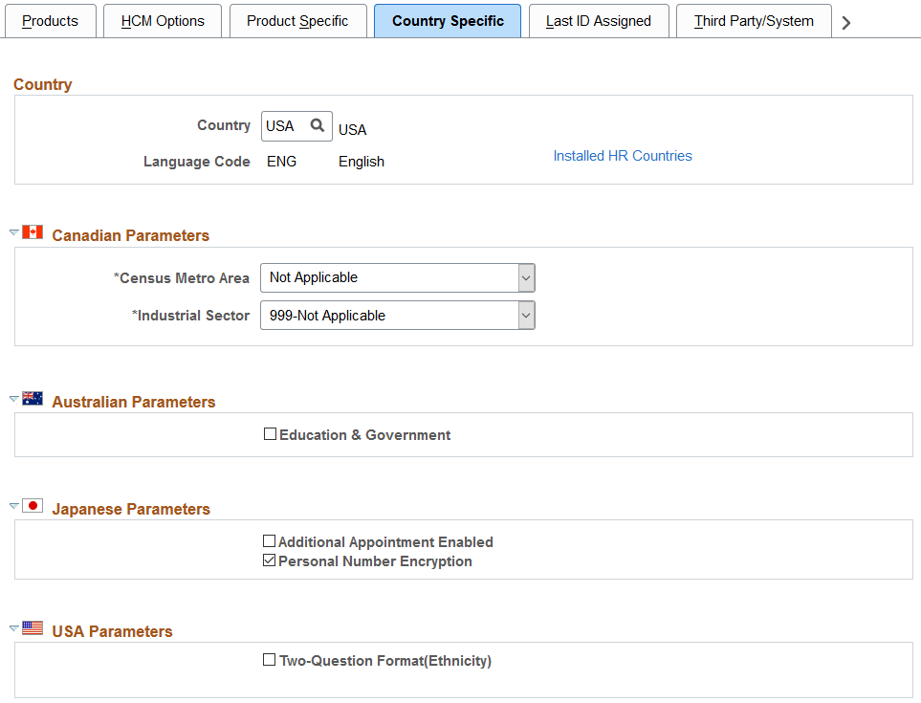Open the Census Metro Area dropdown
Viewport: 921px width, 703px height.
(x=398, y=277)
